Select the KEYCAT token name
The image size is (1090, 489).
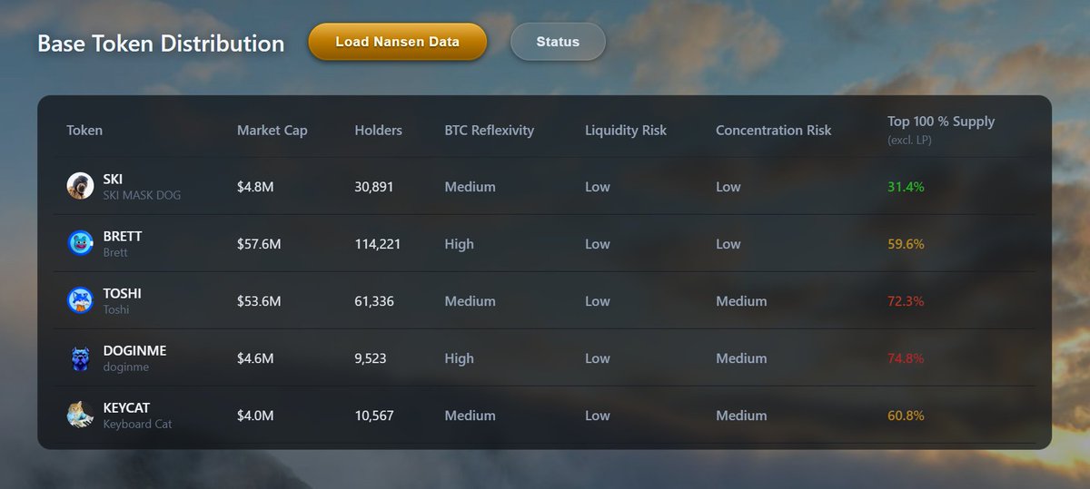pyautogui.click(x=128, y=407)
